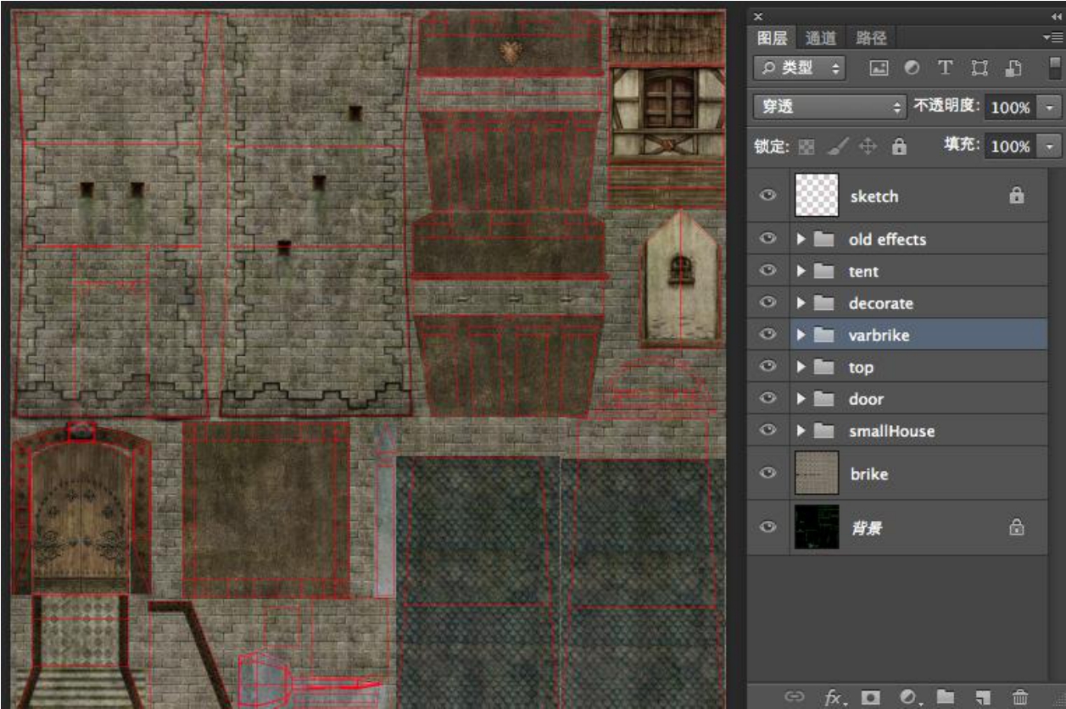Toggle visibility of decorate group

(768, 302)
